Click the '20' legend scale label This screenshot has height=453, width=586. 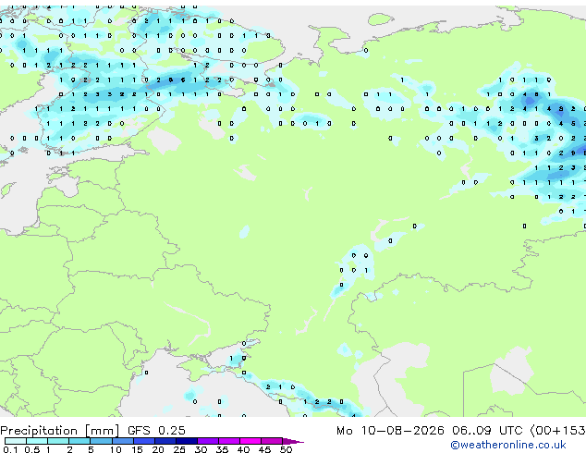click(x=158, y=449)
